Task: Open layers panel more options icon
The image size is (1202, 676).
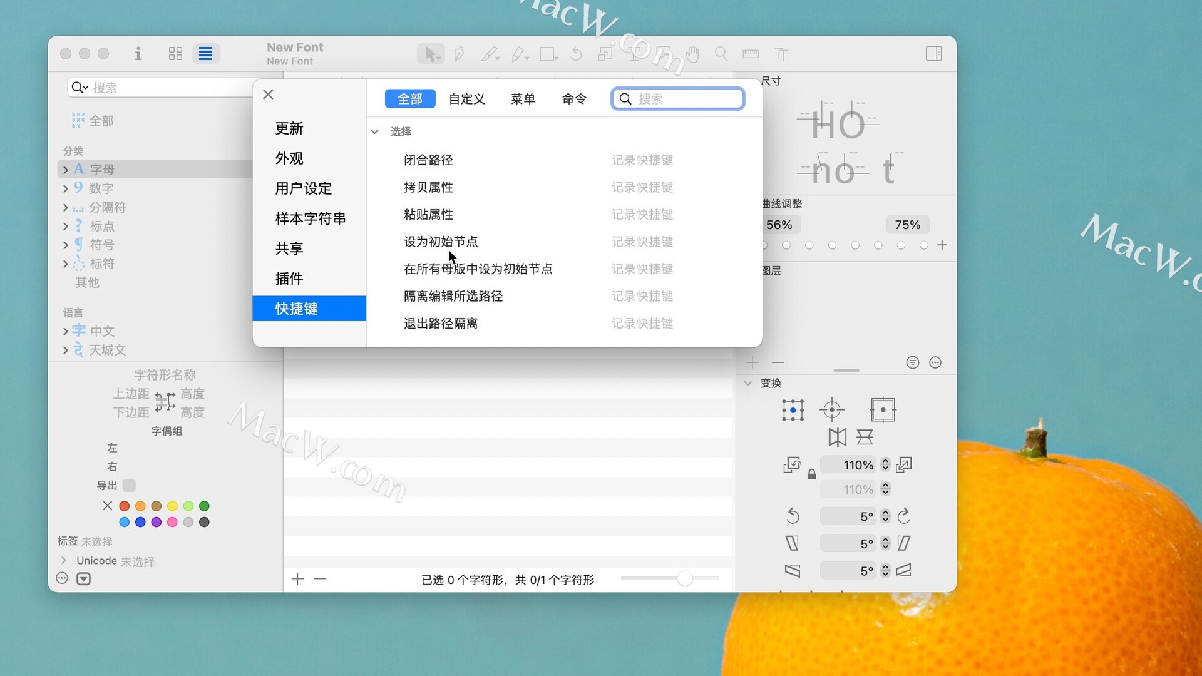Action: click(x=935, y=362)
